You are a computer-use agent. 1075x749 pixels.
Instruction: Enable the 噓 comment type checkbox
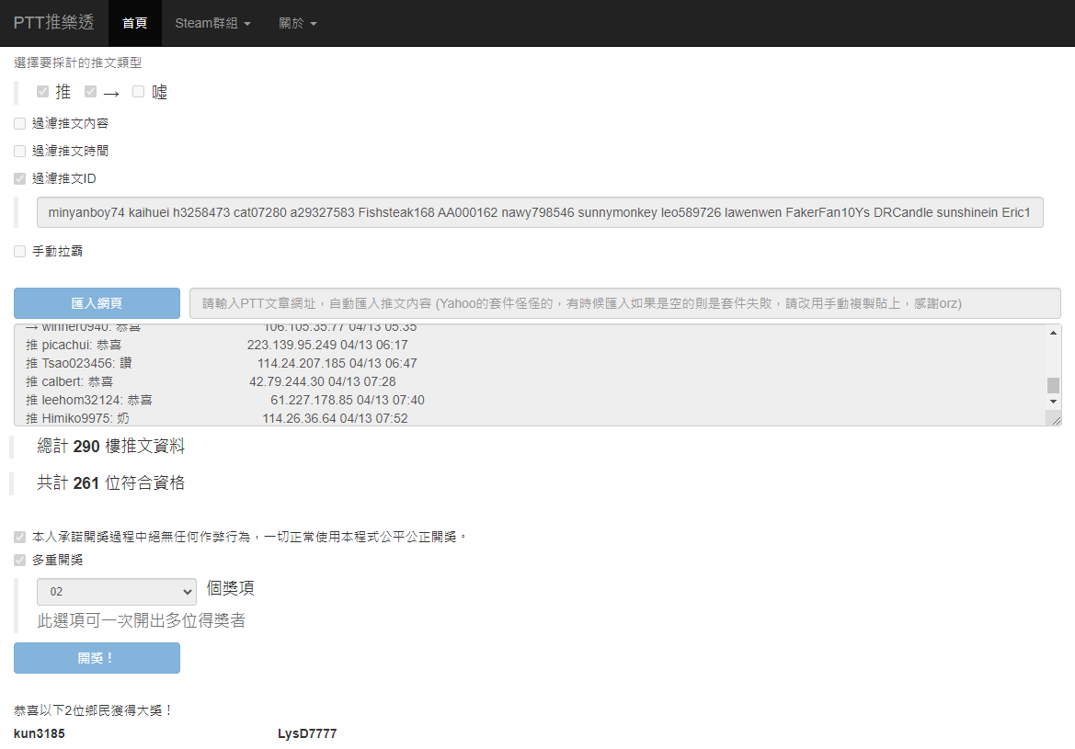[x=139, y=91]
